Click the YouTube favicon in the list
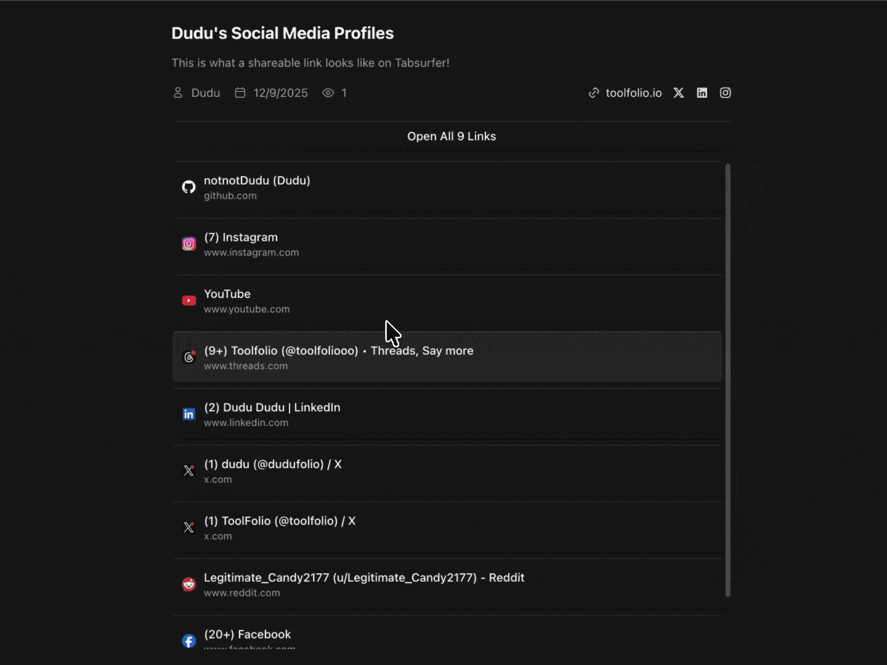Screen dimensions: 887x665 click(x=188, y=300)
